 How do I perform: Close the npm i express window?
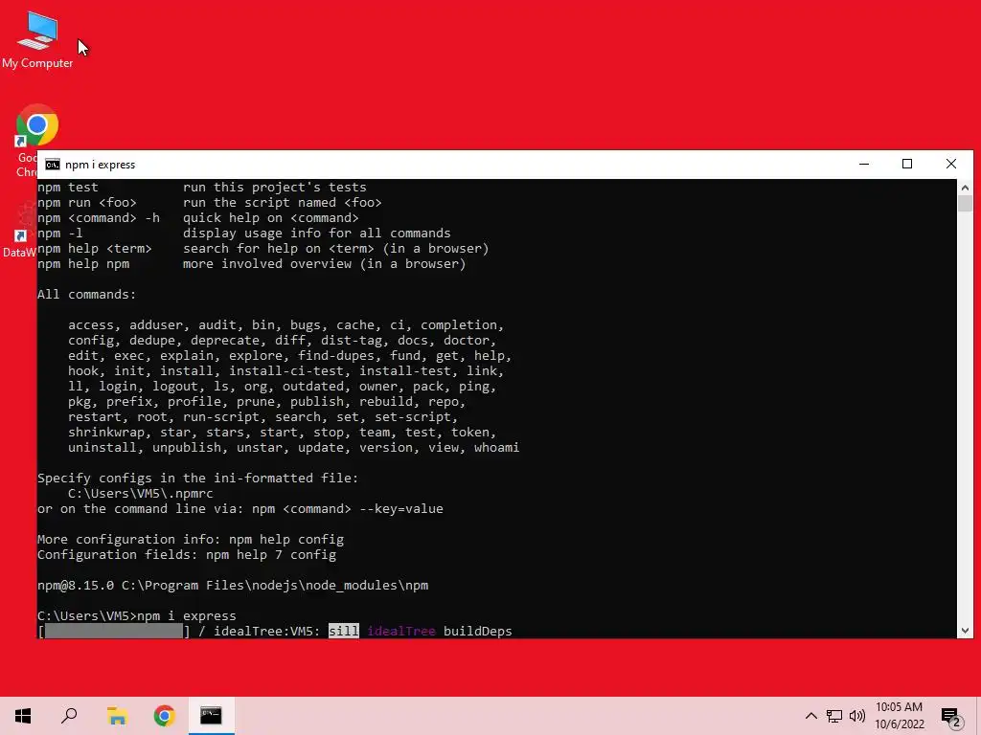tap(951, 164)
